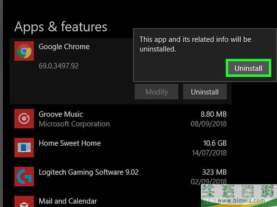The image size is (277, 207).
Task: Click the Mail and Calendar entry name
Action: click(68, 201)
